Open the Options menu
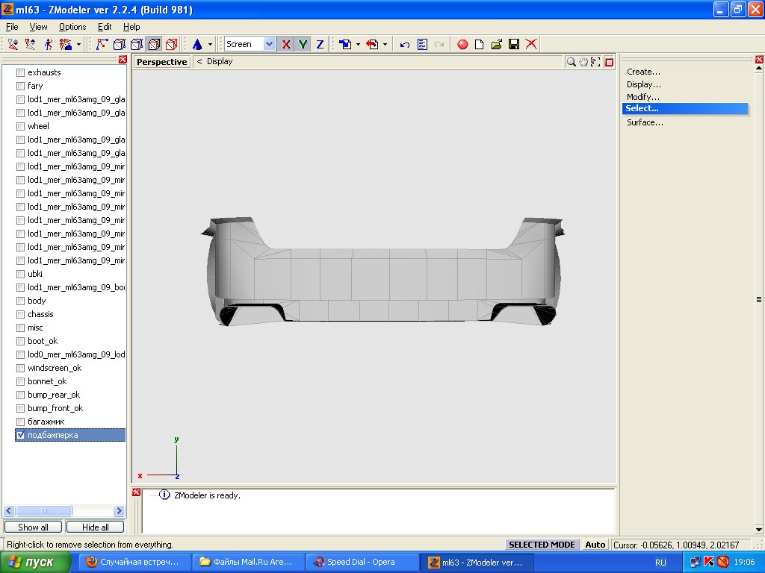This screenshot has height=573, width=765. click(72, 27)
